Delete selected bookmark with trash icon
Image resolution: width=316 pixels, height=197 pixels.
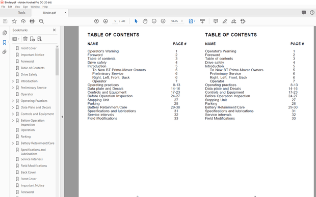25,39
